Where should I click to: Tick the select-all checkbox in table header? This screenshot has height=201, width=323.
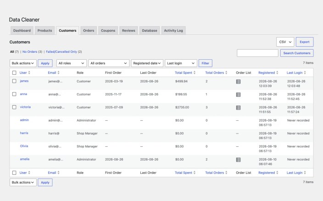(14, 73)
